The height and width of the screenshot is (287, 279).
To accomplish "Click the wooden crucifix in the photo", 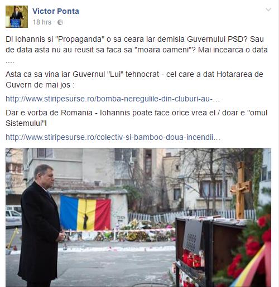I will (240, 189).
